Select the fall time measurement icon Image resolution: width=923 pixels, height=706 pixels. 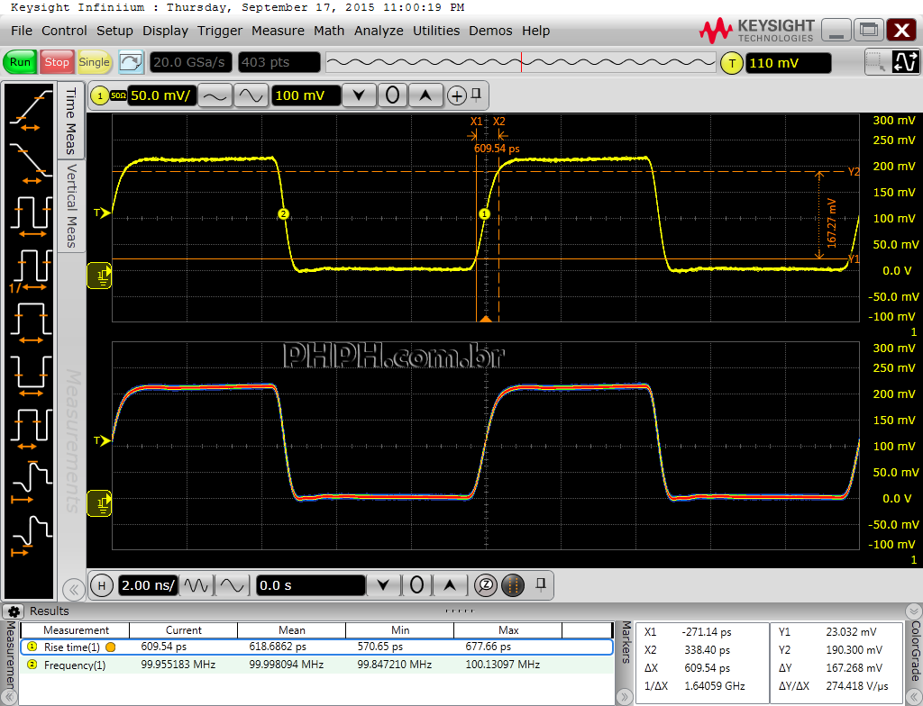pos(30,160)
